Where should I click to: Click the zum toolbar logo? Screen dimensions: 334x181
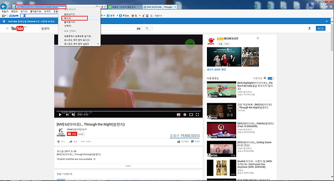tap(13, 16)
